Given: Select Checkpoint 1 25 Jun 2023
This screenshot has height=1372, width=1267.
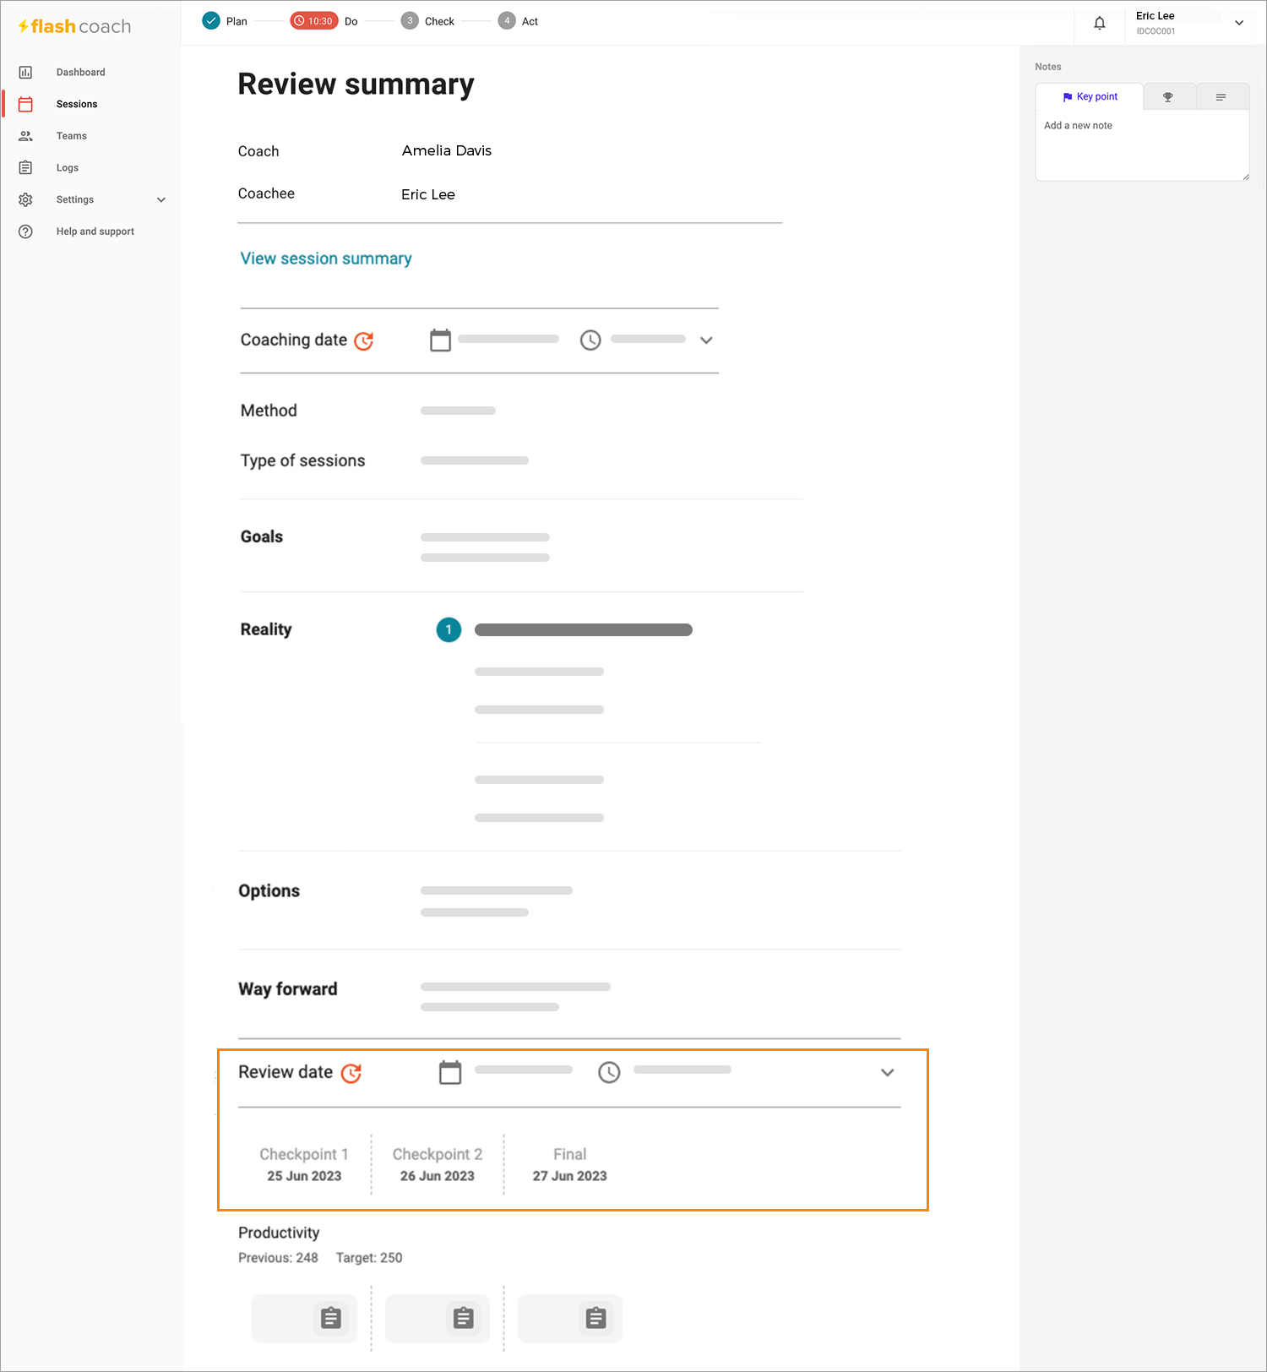Looking at the screenshot, I should 304,1165.
